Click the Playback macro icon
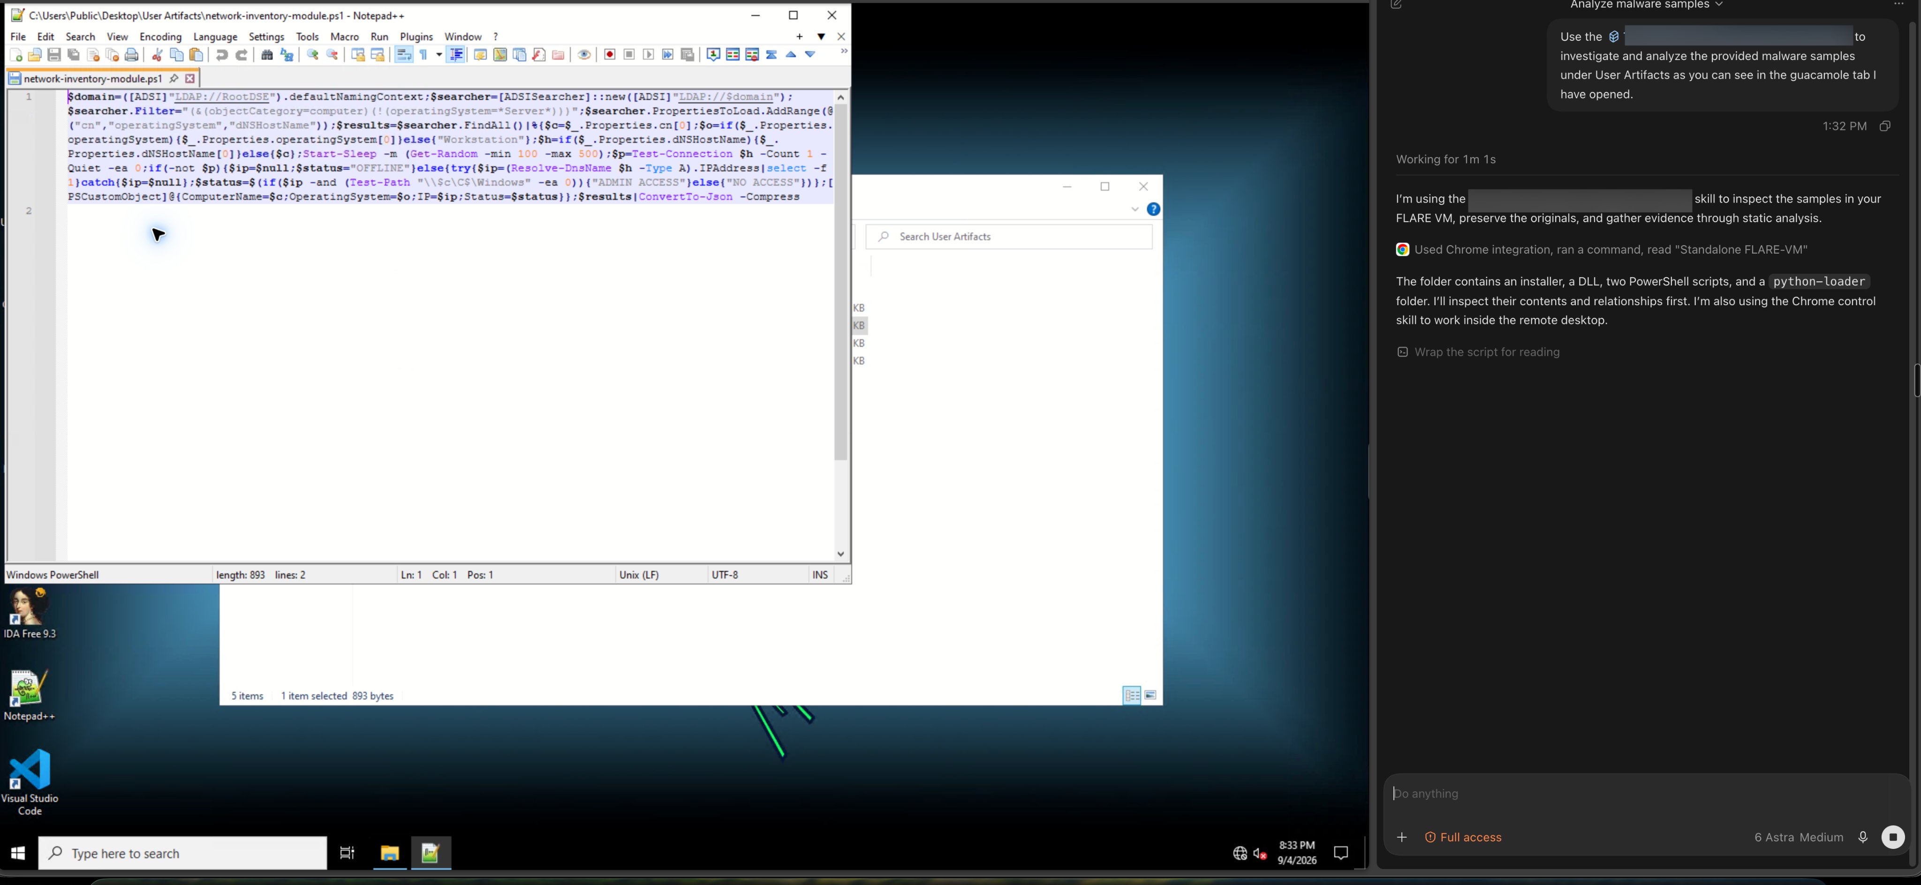Screen dimensions: 1921x885 pyautogui.click(x=649, y=54)
